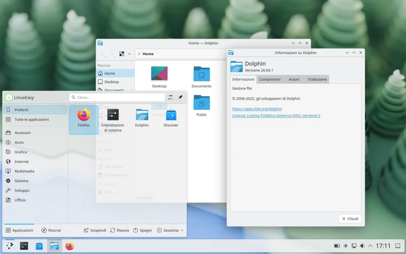
Task: Click the Chiudi button
Action: (x=350, y=219)
